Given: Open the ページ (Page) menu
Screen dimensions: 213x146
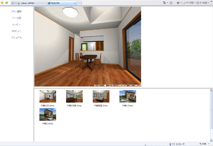Looking at the screenshot, I should pyautogui.click(x=188, y=3).
